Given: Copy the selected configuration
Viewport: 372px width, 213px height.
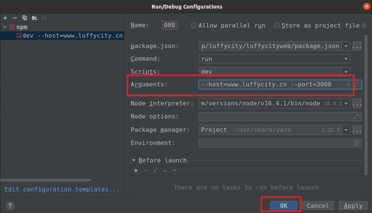Looking at the screenshot, I should pyautogui.click(x=25, y=18).
